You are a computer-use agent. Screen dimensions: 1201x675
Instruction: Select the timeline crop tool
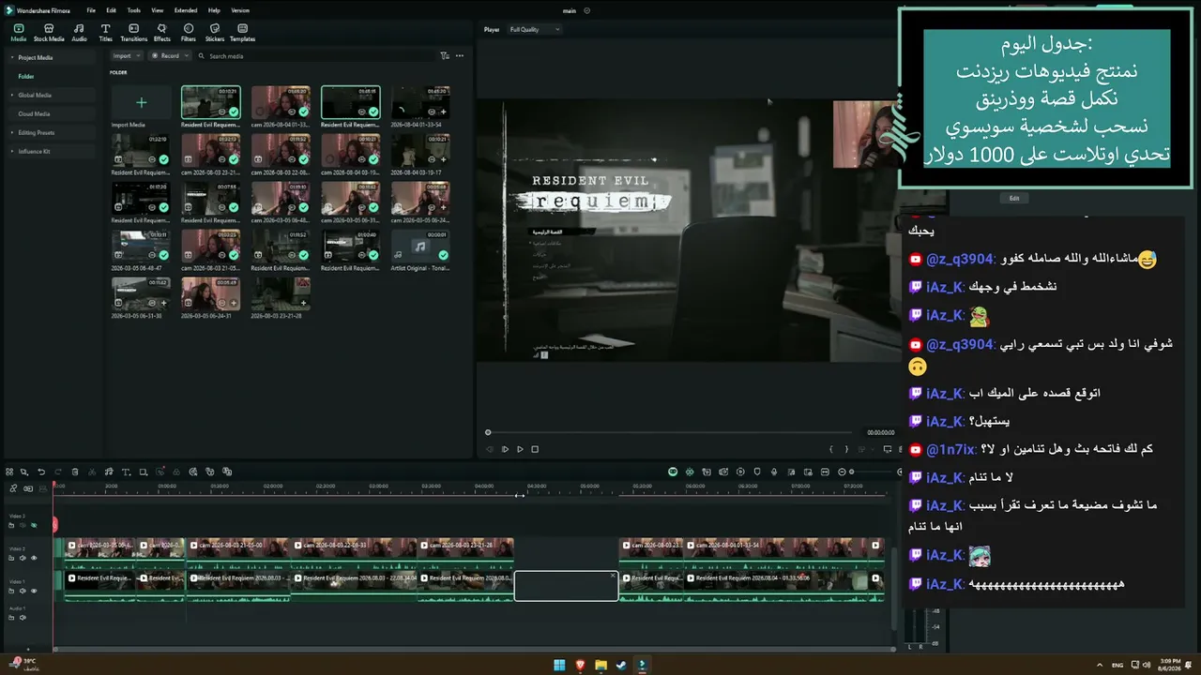143,472
